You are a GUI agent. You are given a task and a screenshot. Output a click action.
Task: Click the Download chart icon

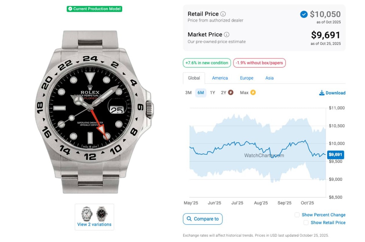point(322,93)
